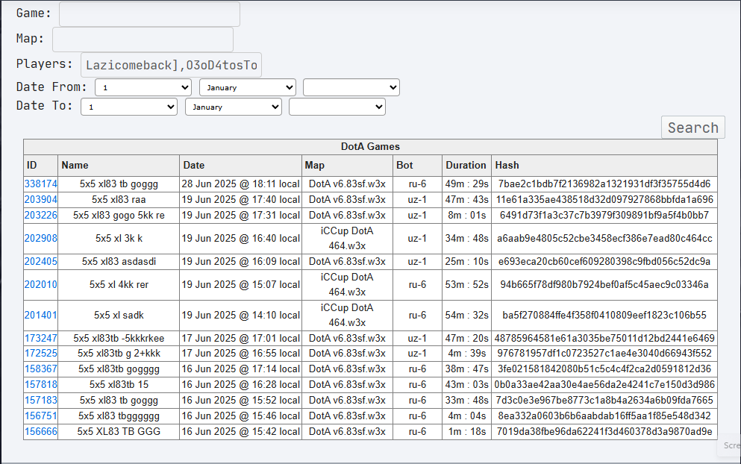Open the Date To day dropdown

click(129, 107)
